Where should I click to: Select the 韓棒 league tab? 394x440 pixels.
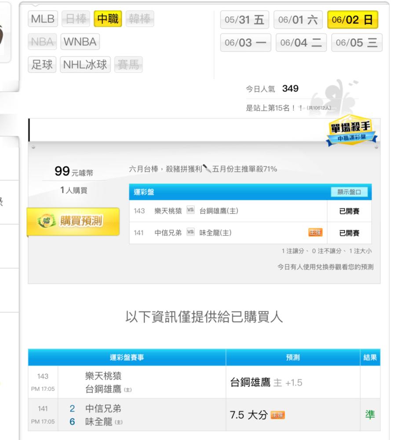click(140, 19)
